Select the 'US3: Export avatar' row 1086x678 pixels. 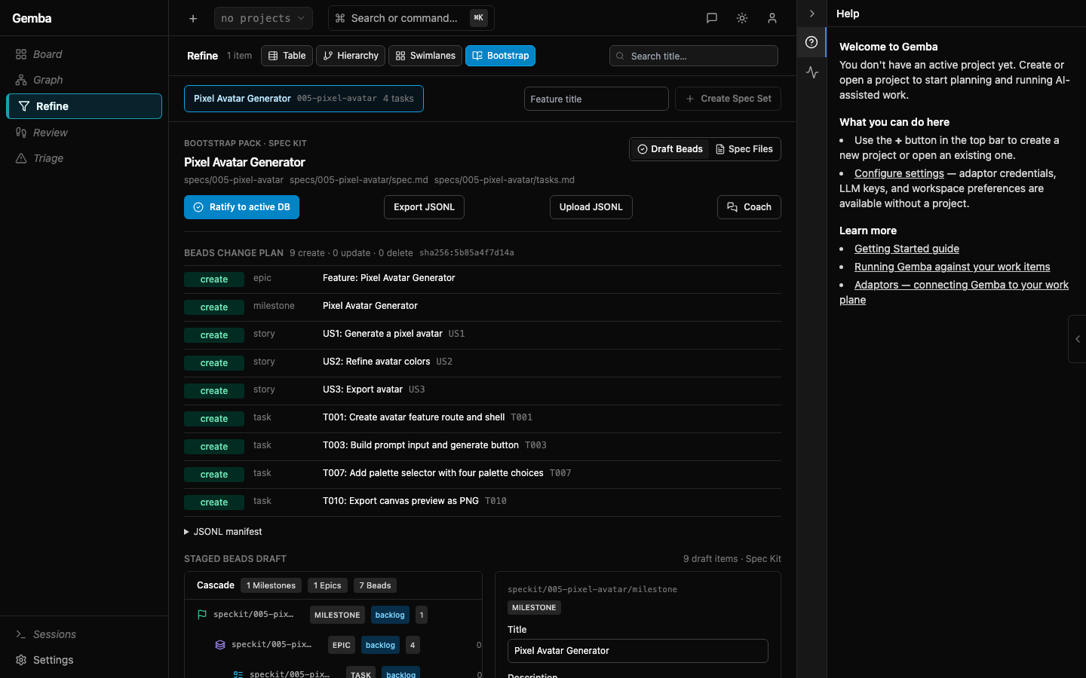pos(483,390)
